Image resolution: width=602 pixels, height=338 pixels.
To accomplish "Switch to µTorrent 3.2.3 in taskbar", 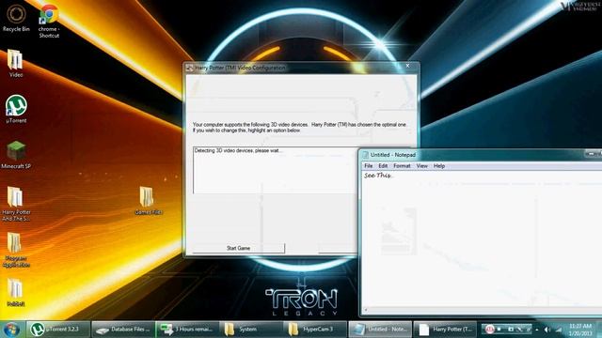I will [58, 330].
